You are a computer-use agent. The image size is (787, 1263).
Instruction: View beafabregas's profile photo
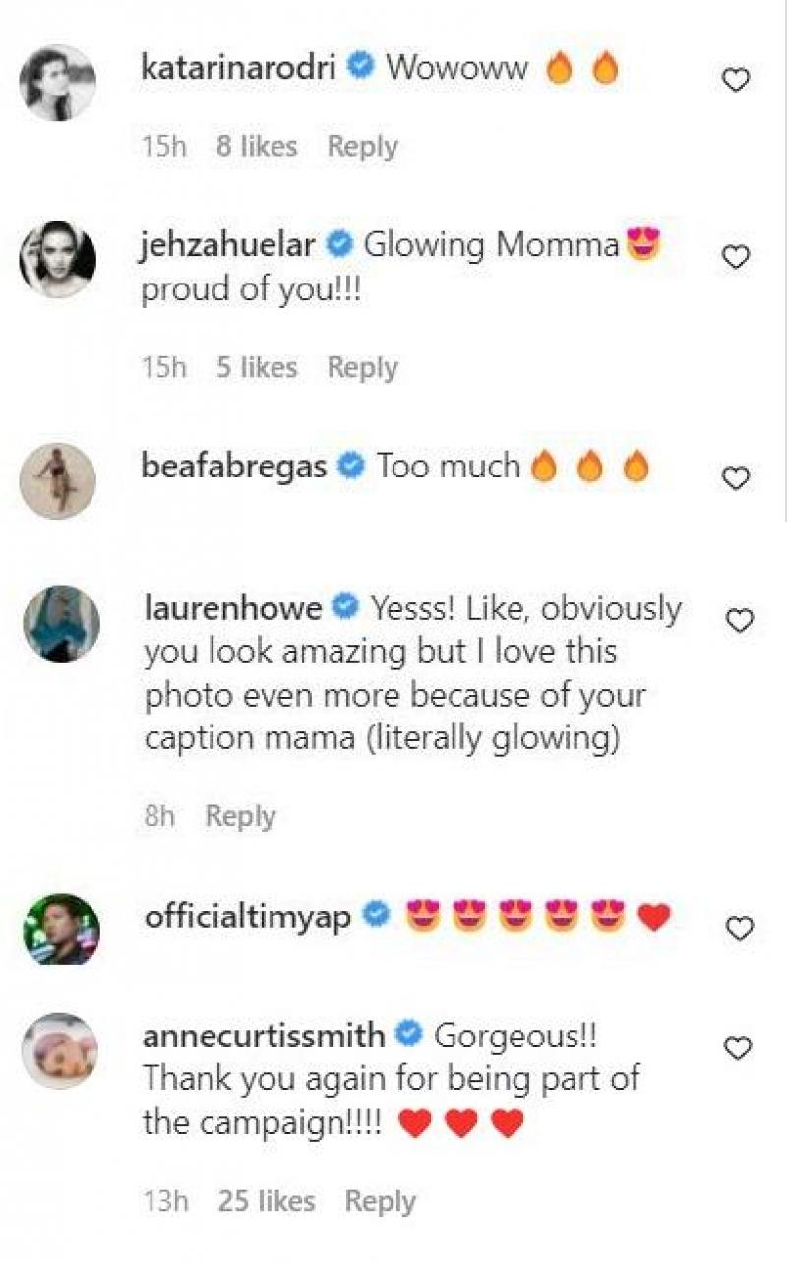pos(58,480)
